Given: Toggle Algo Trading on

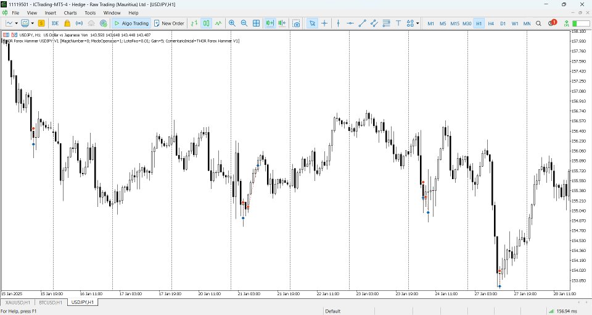Looking at the screenshot, I should click(131, 23).
